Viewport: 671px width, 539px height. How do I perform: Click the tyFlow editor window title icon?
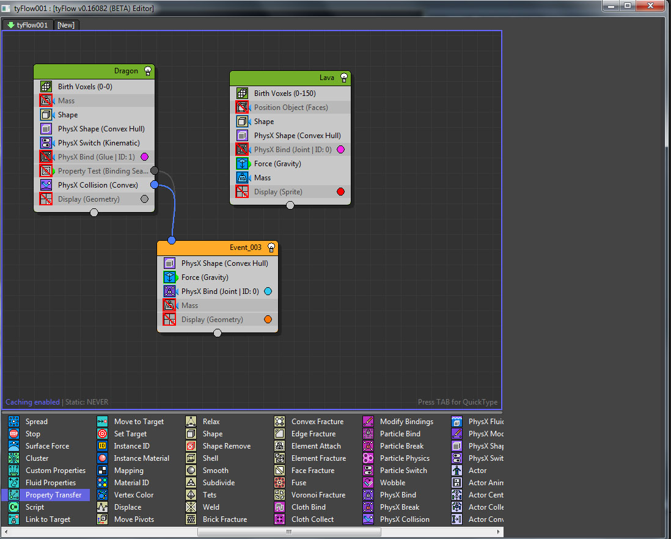(x=6, y=8)
